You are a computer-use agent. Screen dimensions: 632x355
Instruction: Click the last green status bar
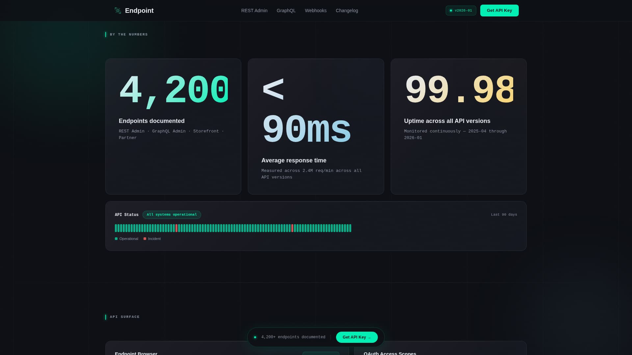[350, 228]
